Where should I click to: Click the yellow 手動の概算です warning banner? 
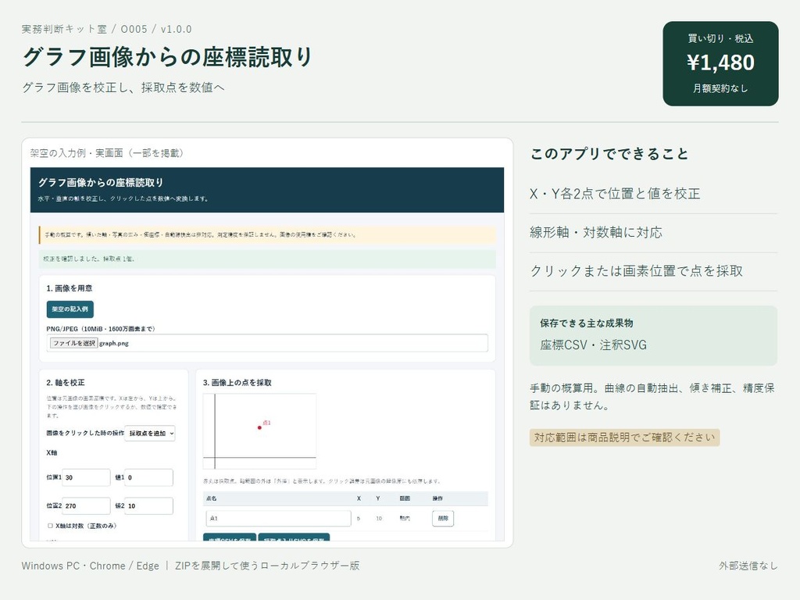click(267, 234)
